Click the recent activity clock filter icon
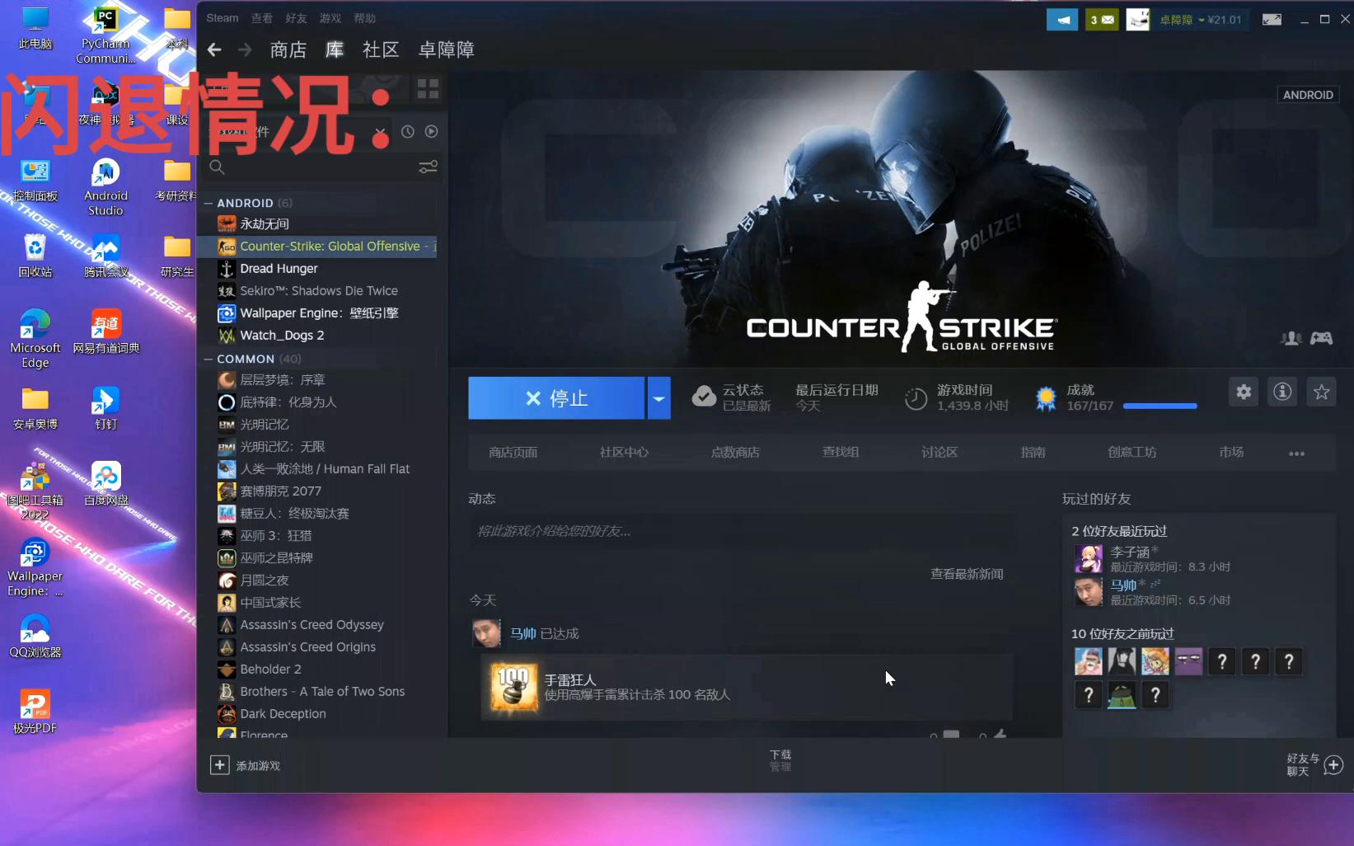Viewport: 1354px width, 846px height. coord(407,132)
